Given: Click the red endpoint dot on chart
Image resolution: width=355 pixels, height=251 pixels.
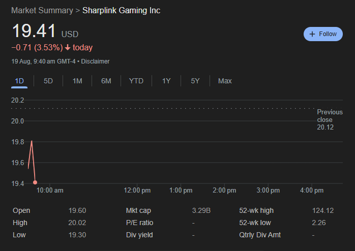Looking at the screenshot, I should tap(35, 182).
